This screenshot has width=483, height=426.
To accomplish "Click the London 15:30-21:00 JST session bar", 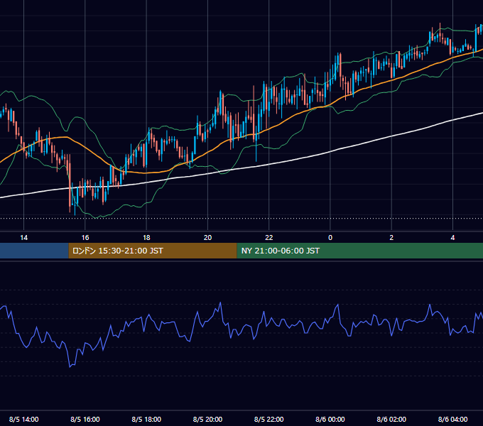I will [x=153, y=251].
